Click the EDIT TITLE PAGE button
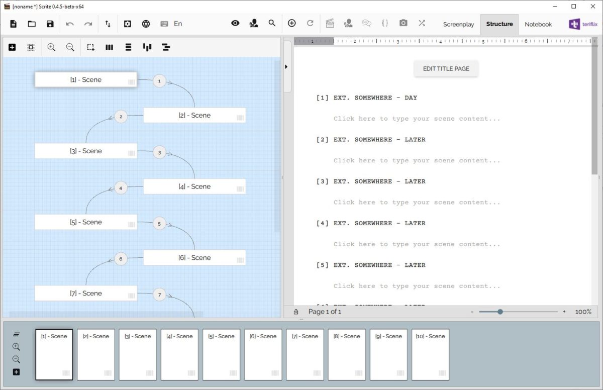603x390 pixels. 446,69
